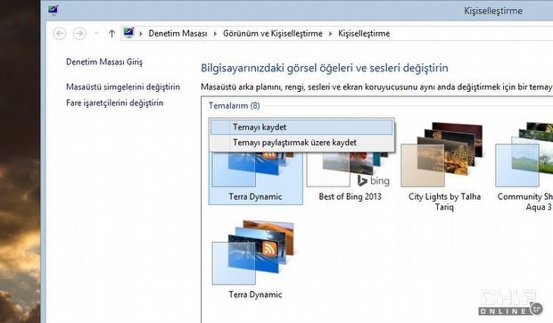This screenshot has height=323, width=553.
Task: Click the Forward navigation arrow
Action: tap(79, 34)
